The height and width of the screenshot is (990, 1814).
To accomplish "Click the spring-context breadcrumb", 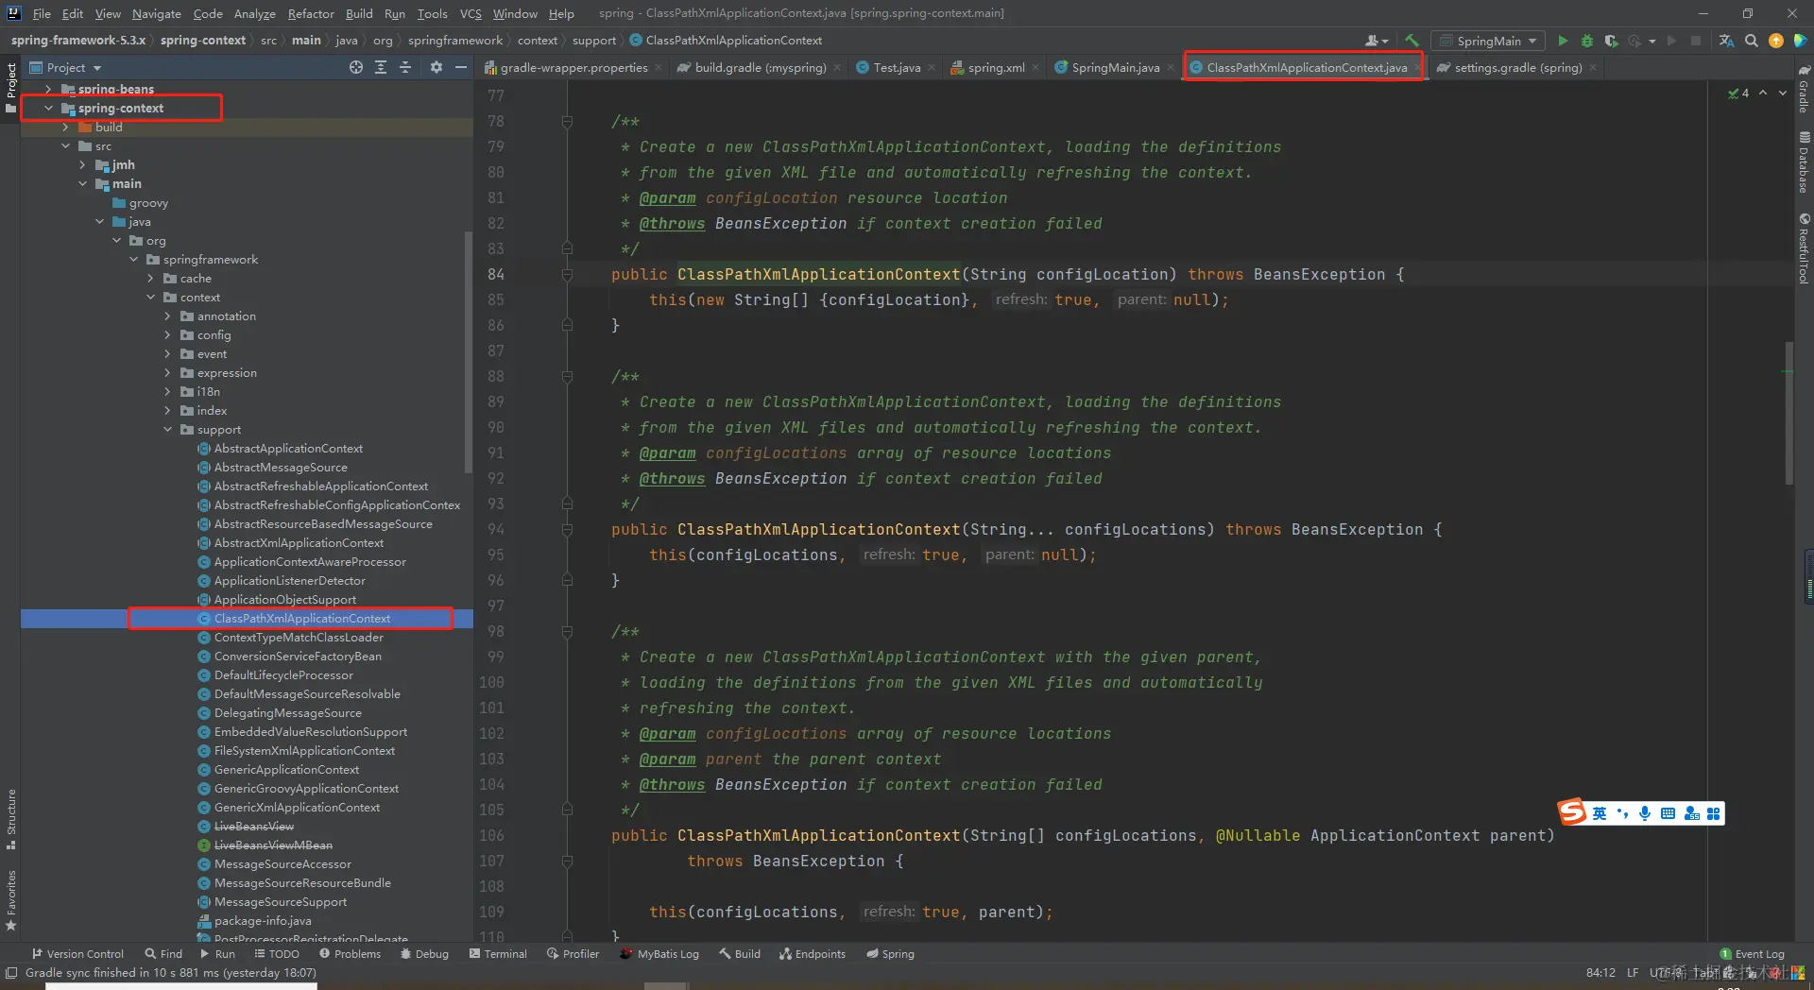I will 203,40.
